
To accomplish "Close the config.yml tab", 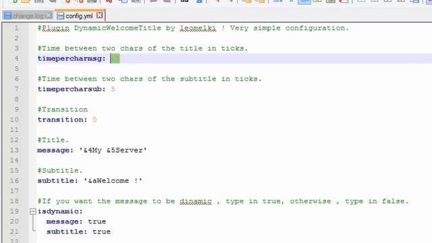I will pyautogui.click(x=100, y=16).
